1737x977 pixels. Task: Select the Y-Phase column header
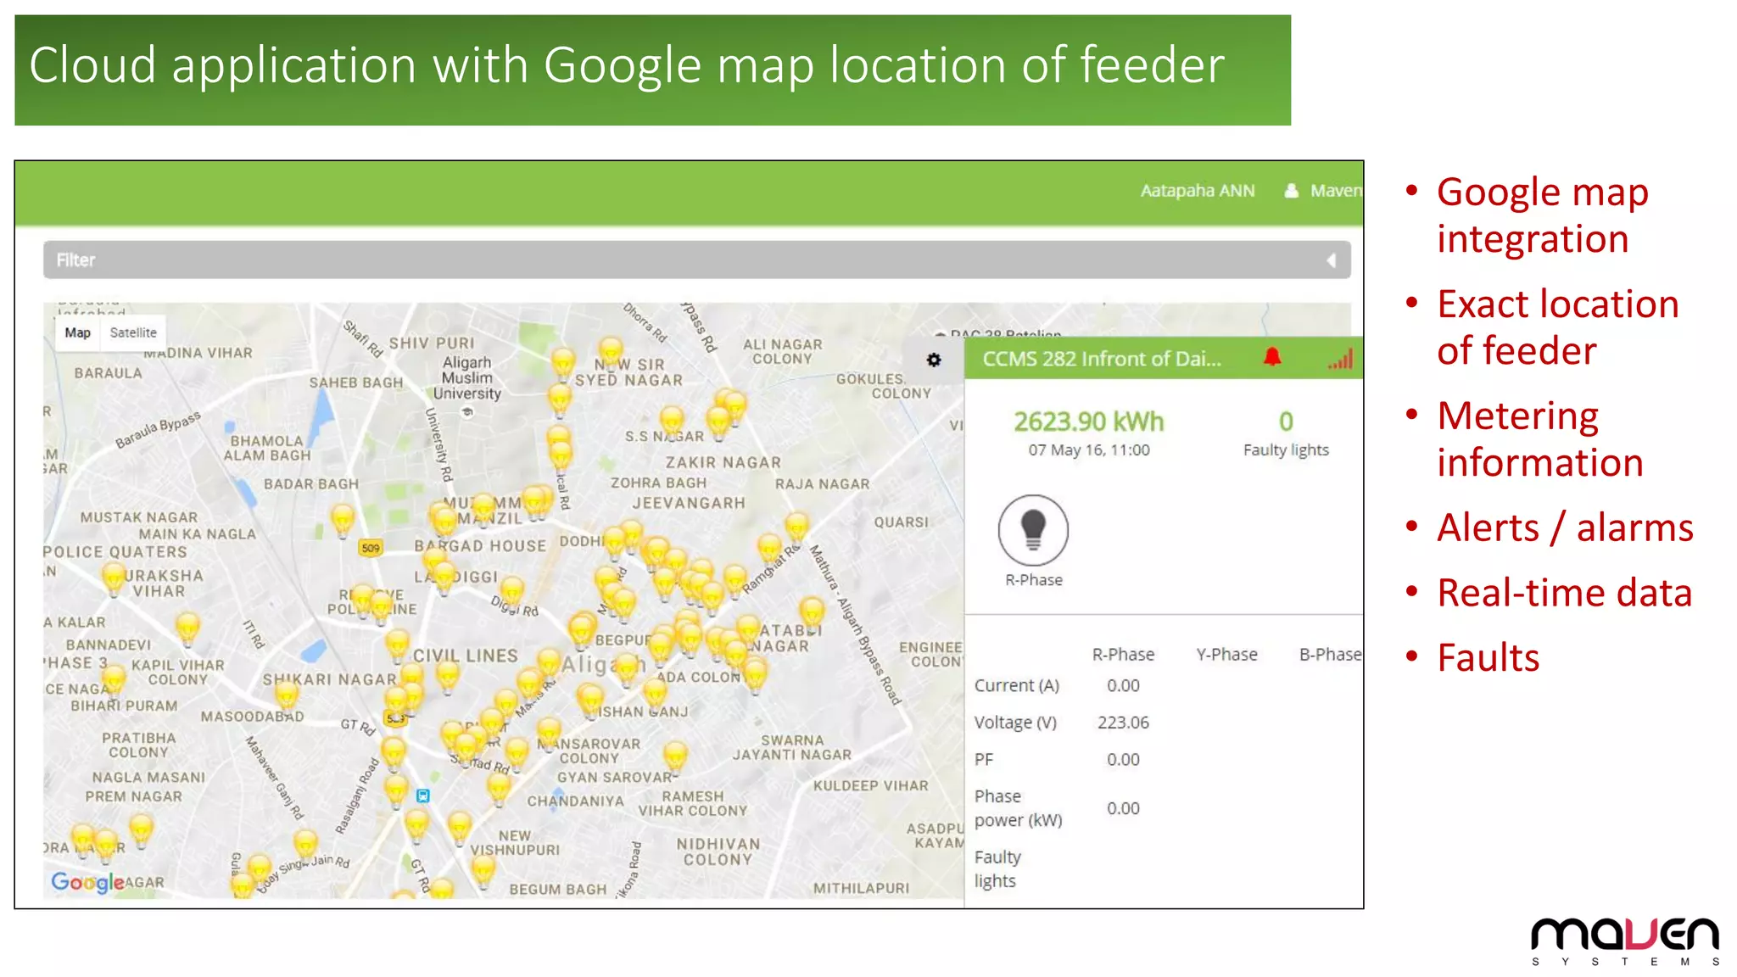click(x=1226, y=655)
